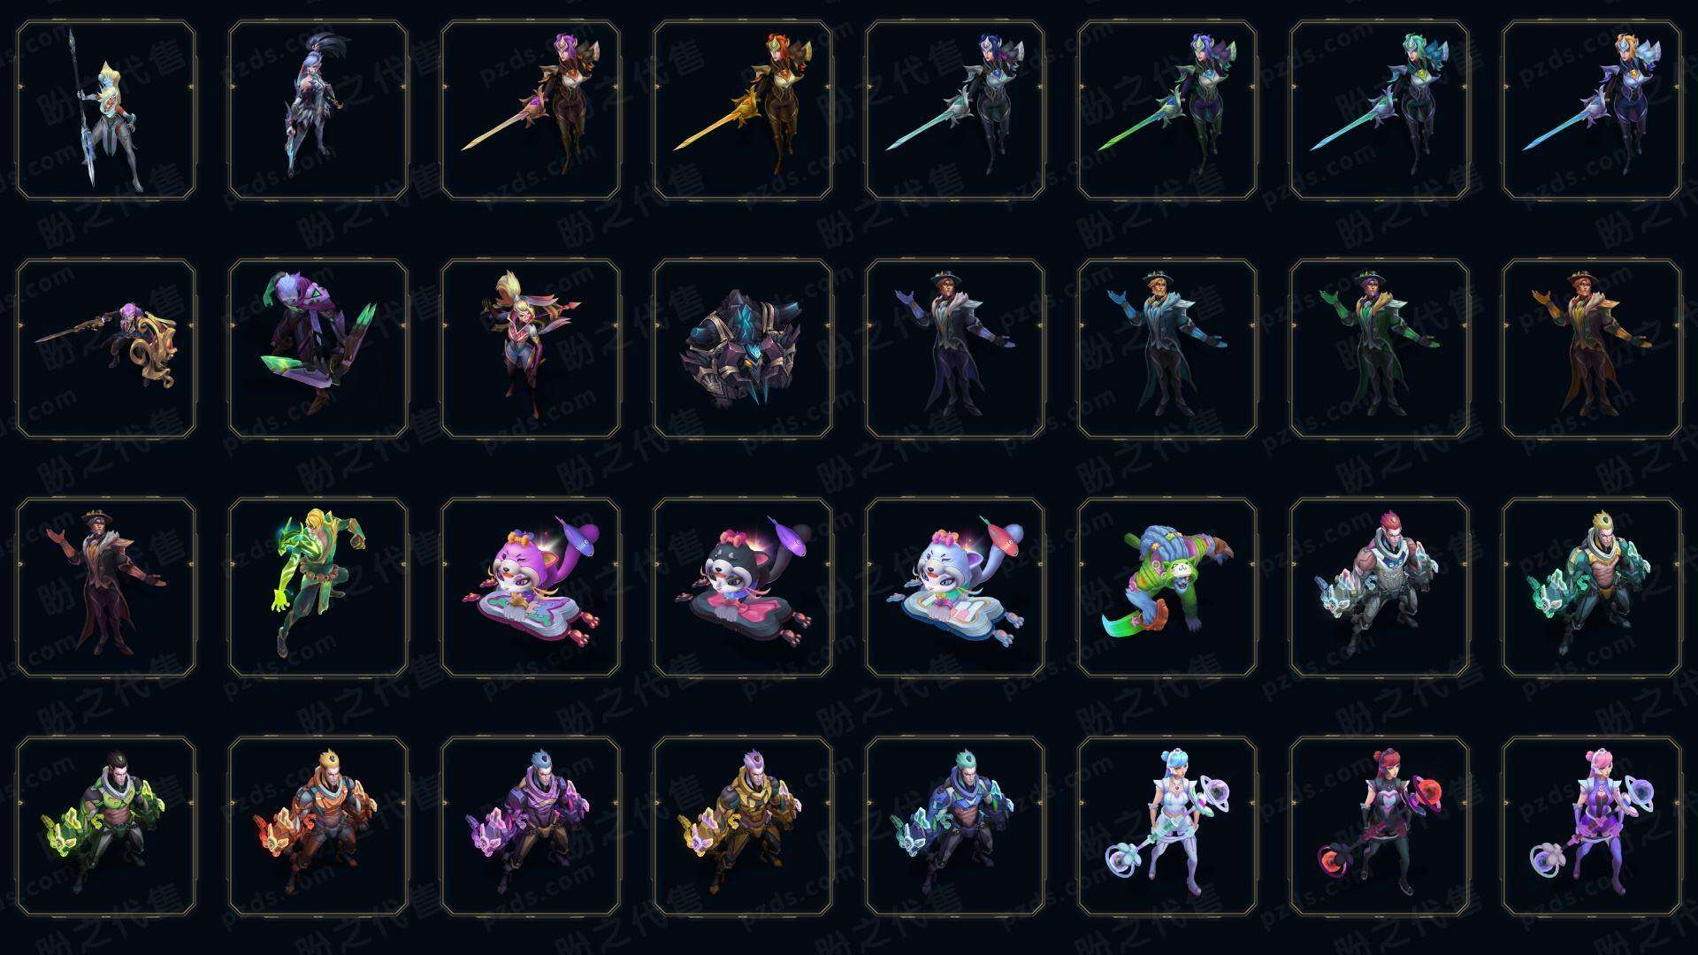Choose the glowing green running figure skin
This screenshot has height=955, width=1698.
click(318, 587)
